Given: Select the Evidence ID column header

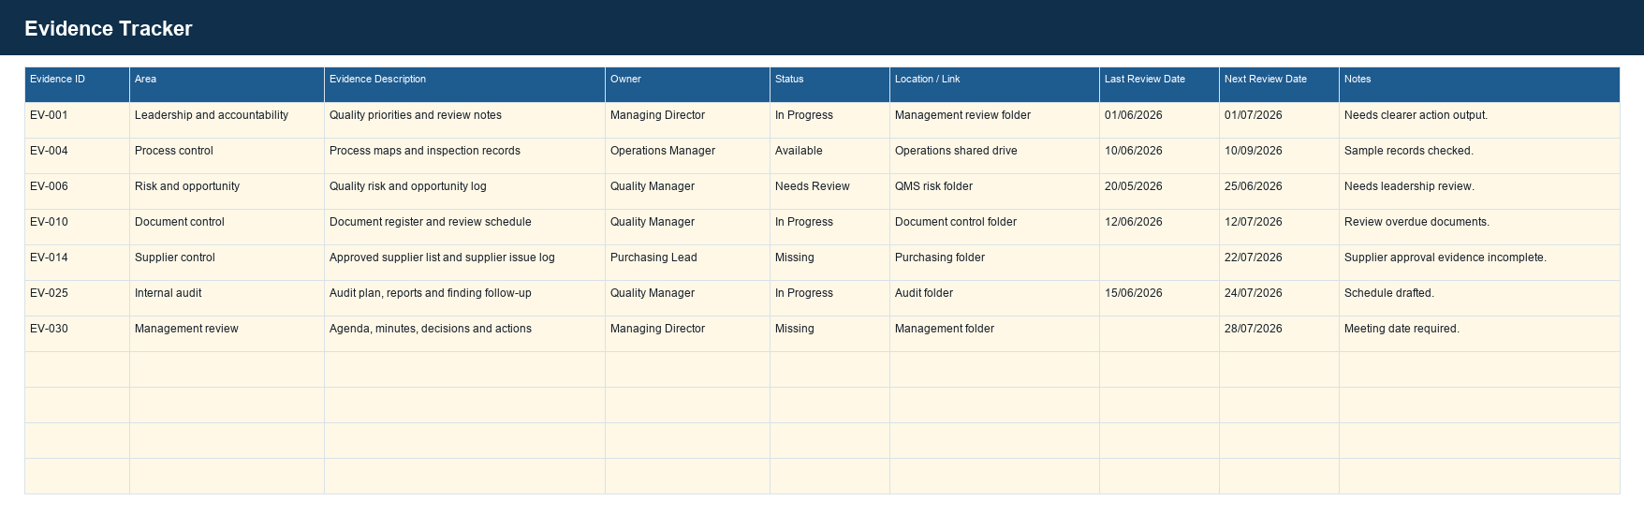Looking at the screenshot, I should (x=77, y=84).
